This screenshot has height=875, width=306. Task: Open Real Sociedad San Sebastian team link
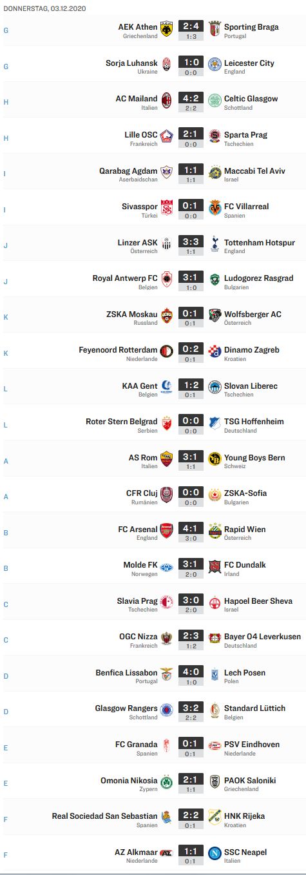click(x=104, y=816)
